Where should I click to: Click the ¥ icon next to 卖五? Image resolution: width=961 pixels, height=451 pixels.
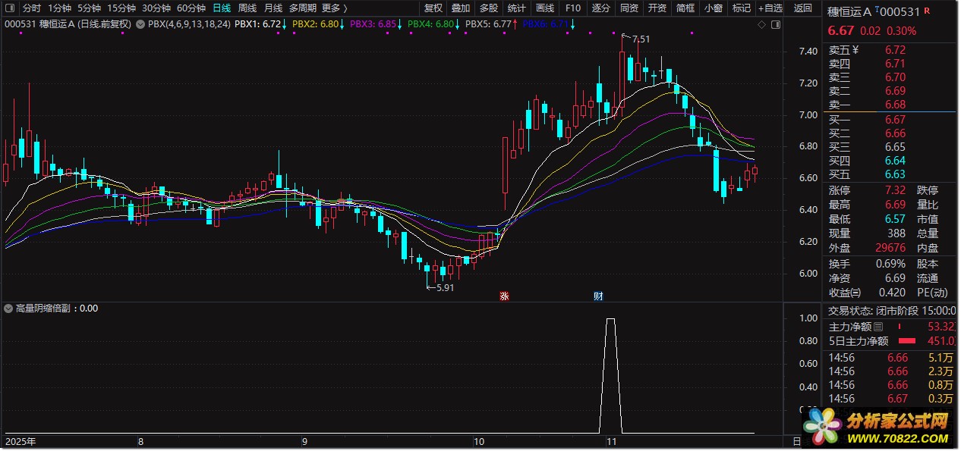(x=855, y=50)
